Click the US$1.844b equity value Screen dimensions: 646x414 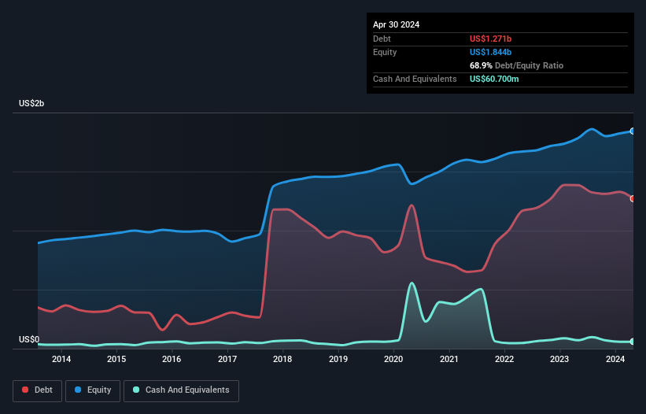pyautogui.click(x=490, y=52)
